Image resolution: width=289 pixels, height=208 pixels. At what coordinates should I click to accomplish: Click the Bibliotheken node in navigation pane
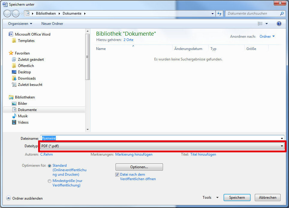pyautogui.click(x=25, y=97)
